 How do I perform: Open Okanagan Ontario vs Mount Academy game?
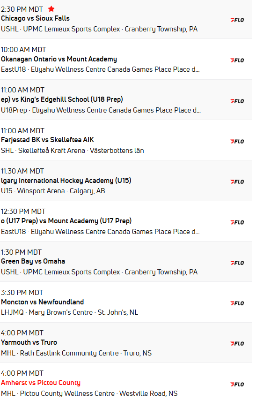tap(59, 59)
